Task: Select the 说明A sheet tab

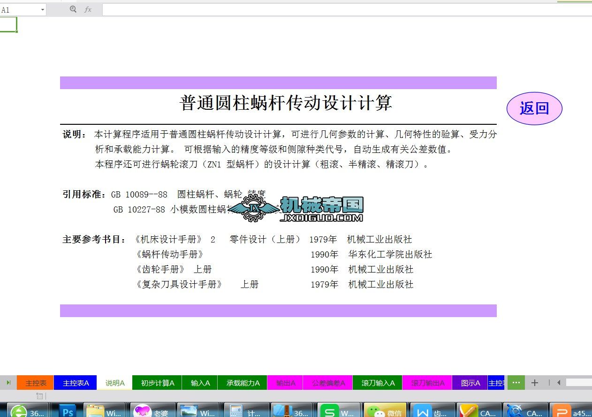Action: coord(115,383)
